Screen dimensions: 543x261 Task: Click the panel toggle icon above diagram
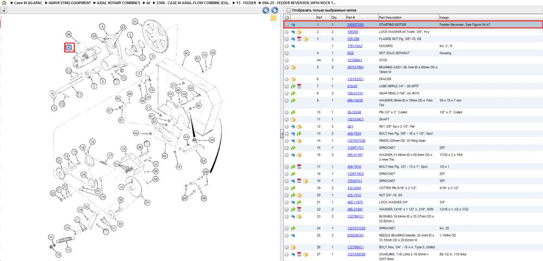pos(5,10)
